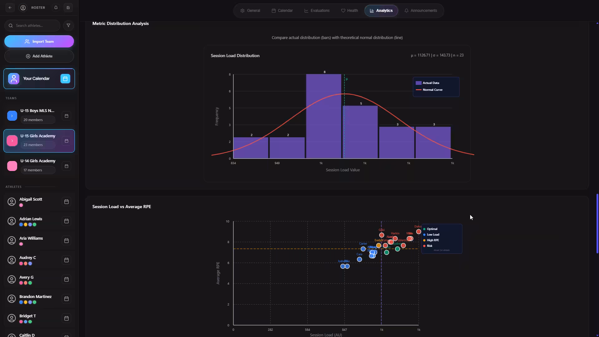Open Adrian Lewis's calendar icon
Image resolution: width=599 pixels, height=337 pixels.
coord(66,221)
